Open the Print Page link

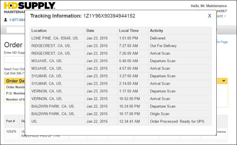pos(222,42)
